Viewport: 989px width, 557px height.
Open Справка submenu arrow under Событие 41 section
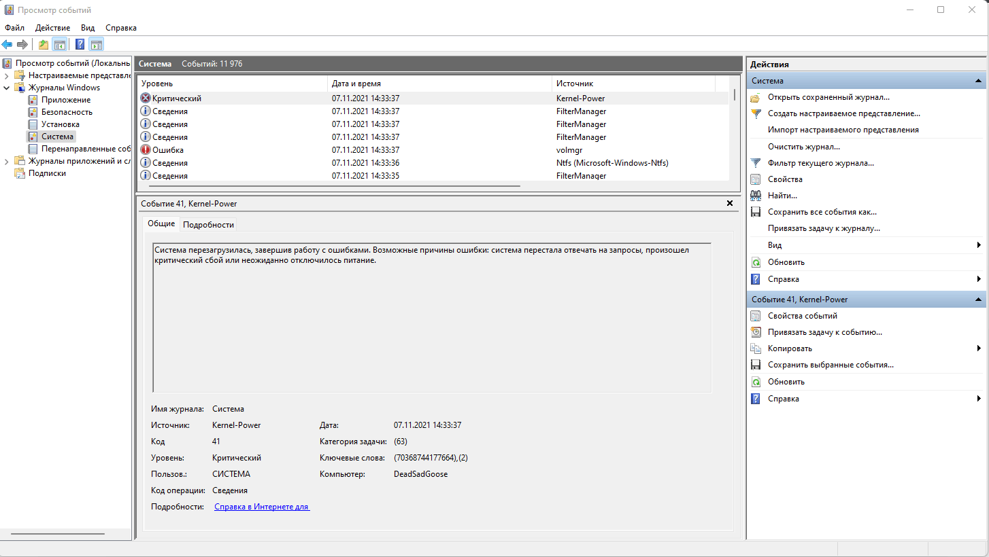coord(979,399)
